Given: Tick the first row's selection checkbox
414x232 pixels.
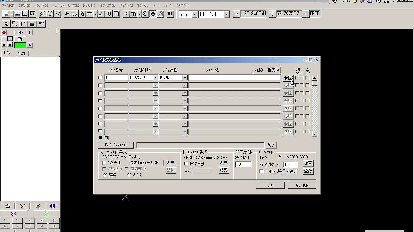Looking at the screenshot, I should [100, 78].
